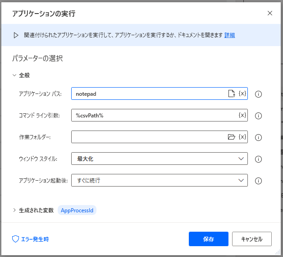283x257 pixels.
Task: Click the folder browse icon in 作業フォルダー
Action: point(231,137)
